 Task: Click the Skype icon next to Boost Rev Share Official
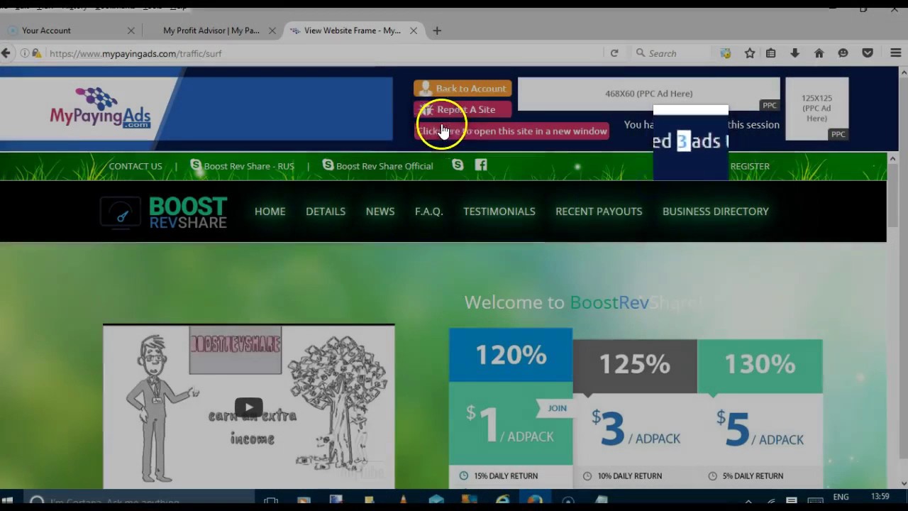[x=328, y=165]
